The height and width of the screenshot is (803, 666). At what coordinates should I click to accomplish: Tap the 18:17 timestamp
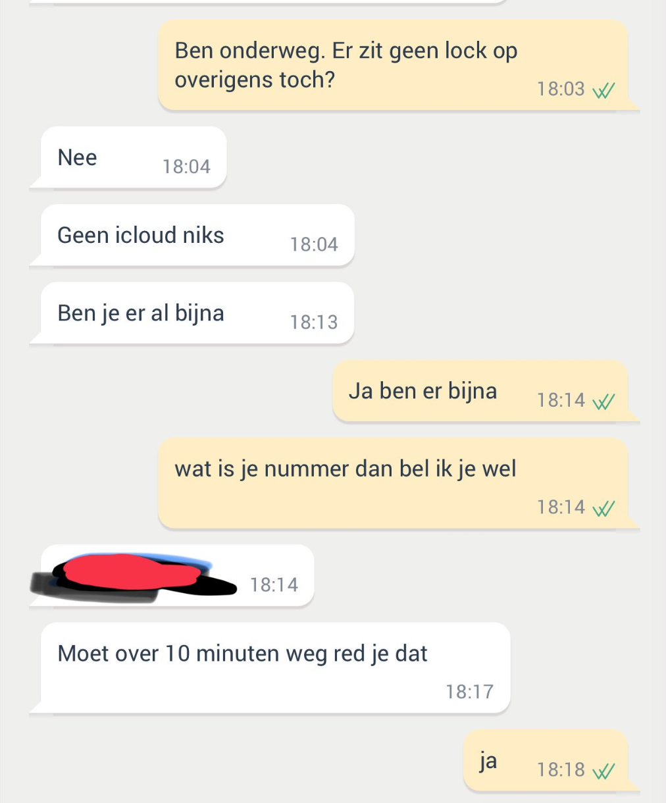469,692
